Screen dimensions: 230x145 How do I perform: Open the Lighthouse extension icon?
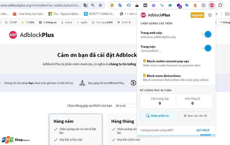point(195,5)
